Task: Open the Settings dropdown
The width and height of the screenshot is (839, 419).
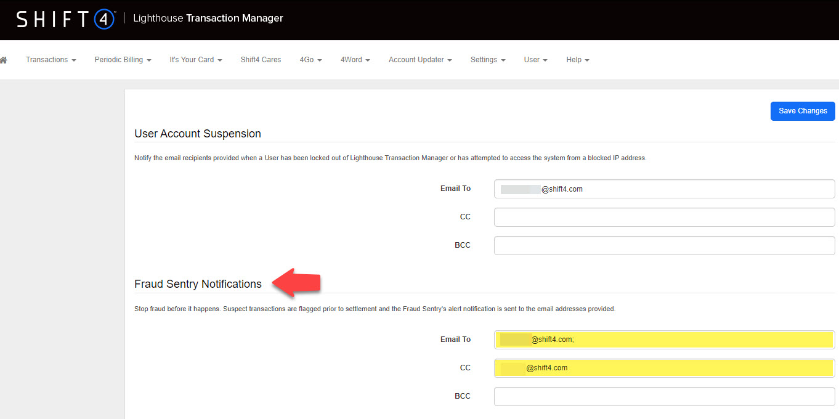Action: pos(487,60)
